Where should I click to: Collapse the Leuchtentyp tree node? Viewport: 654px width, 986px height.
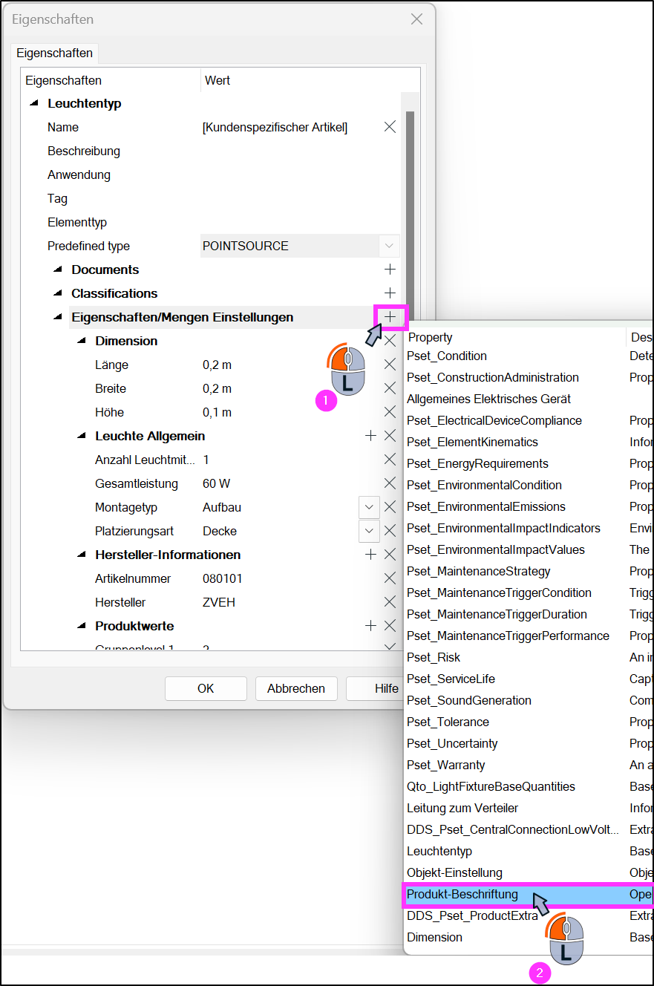click(34, 103)
